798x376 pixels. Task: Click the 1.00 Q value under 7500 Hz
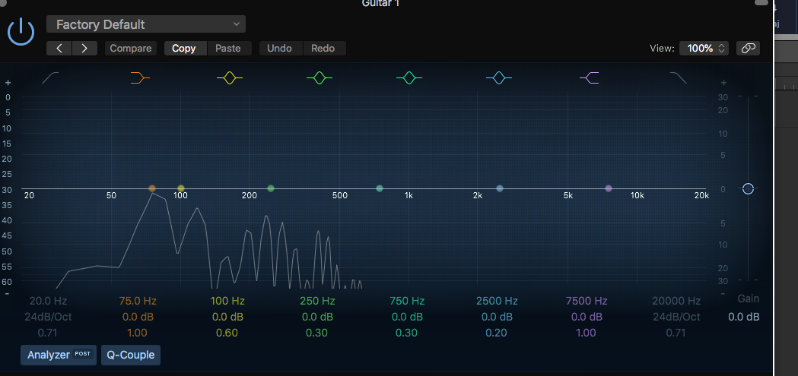(587, 333)
